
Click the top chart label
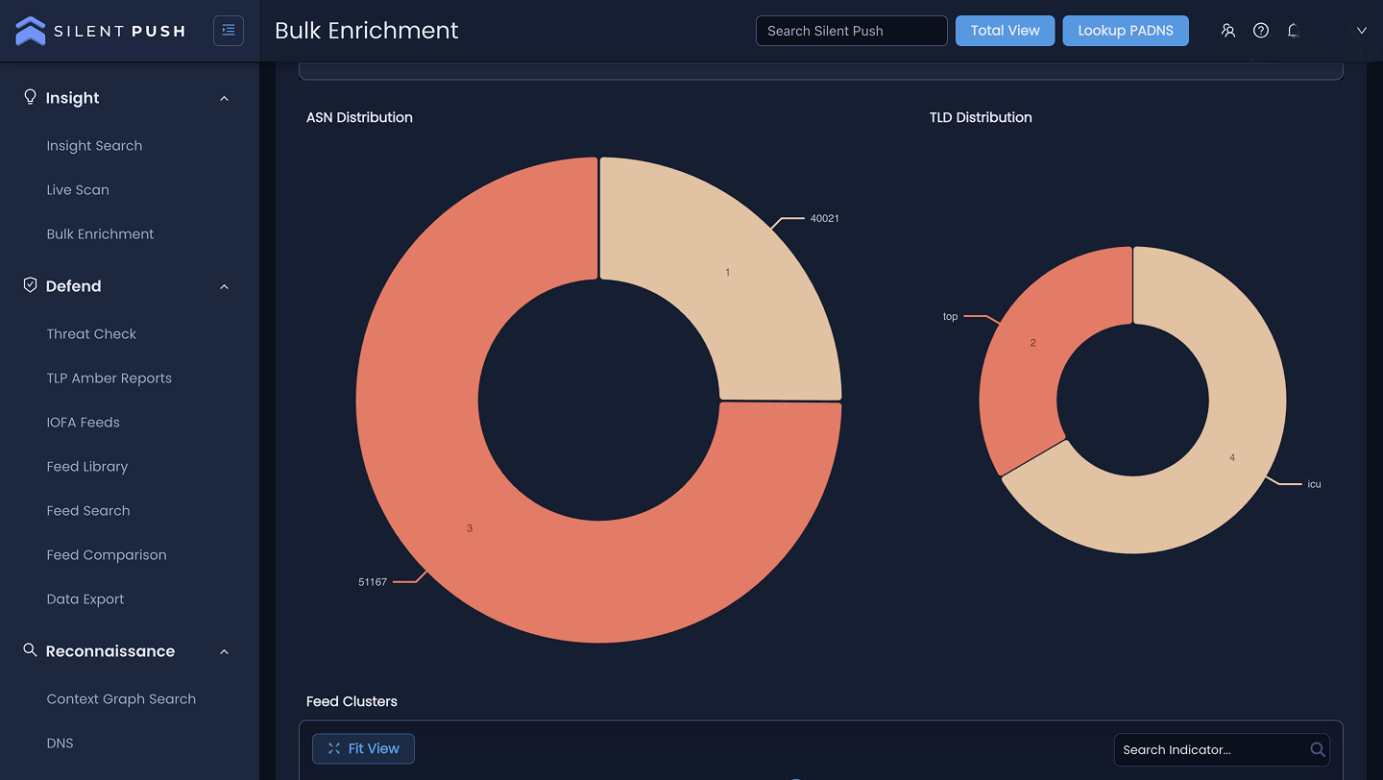(950, 316)
